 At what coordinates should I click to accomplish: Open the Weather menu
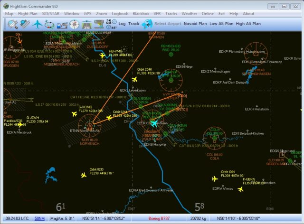point(189,14)
